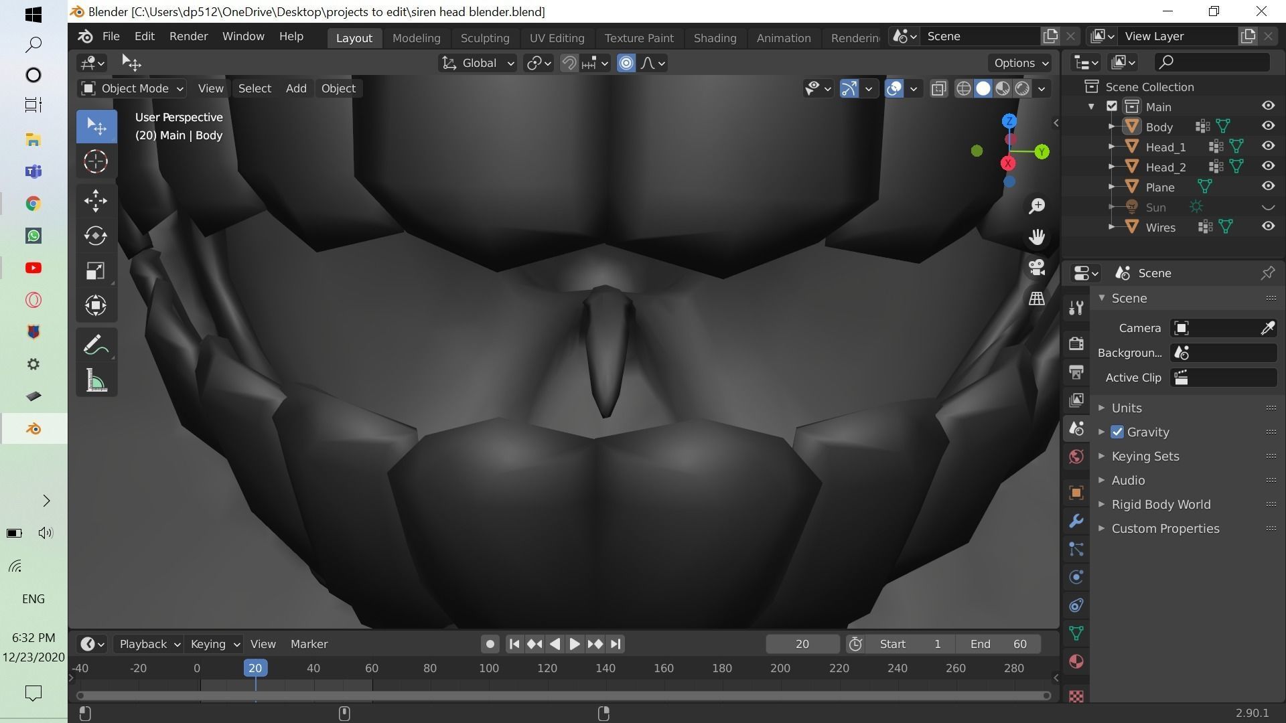Expand the Keying Sets panel
The height and width of the screenshot is (723, 1286).
[1145, 456]
